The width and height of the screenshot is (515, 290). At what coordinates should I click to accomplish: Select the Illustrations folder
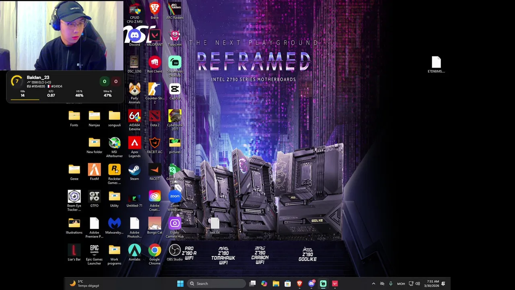point(74,226)
